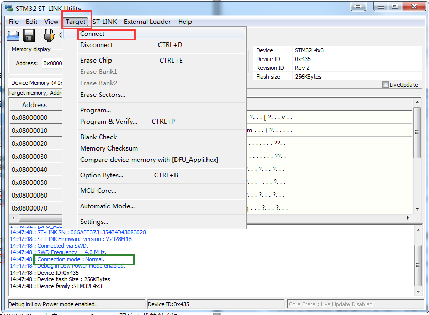The width and height of the screenshot is (429, 315).
Task: Click the ST-LINK SN log line
Action: (78, 232)
